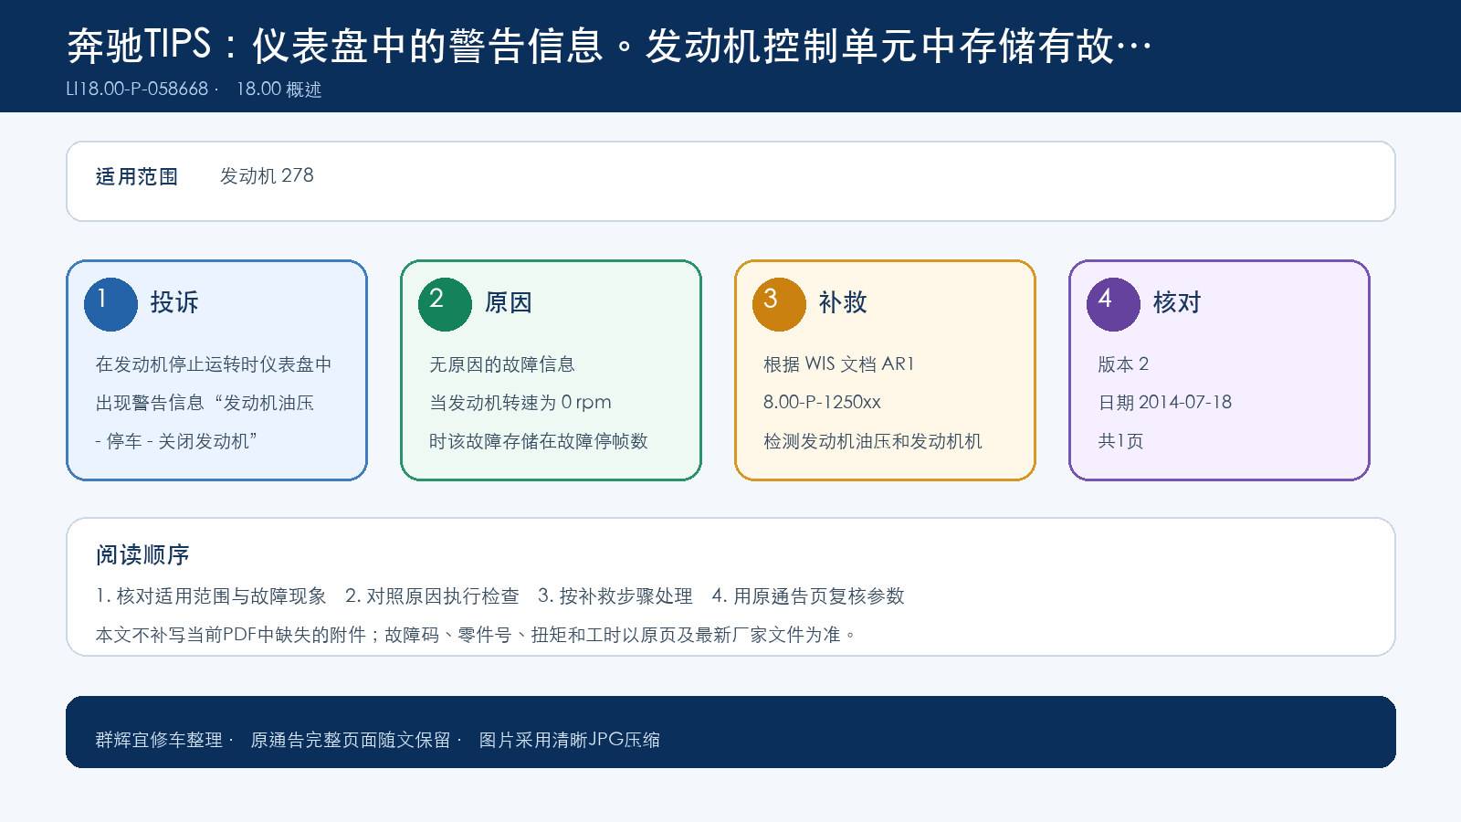This screenshot has width=1461, height=822.
Task: Click the date 日期 2014-07-18
Action: 1165,403
